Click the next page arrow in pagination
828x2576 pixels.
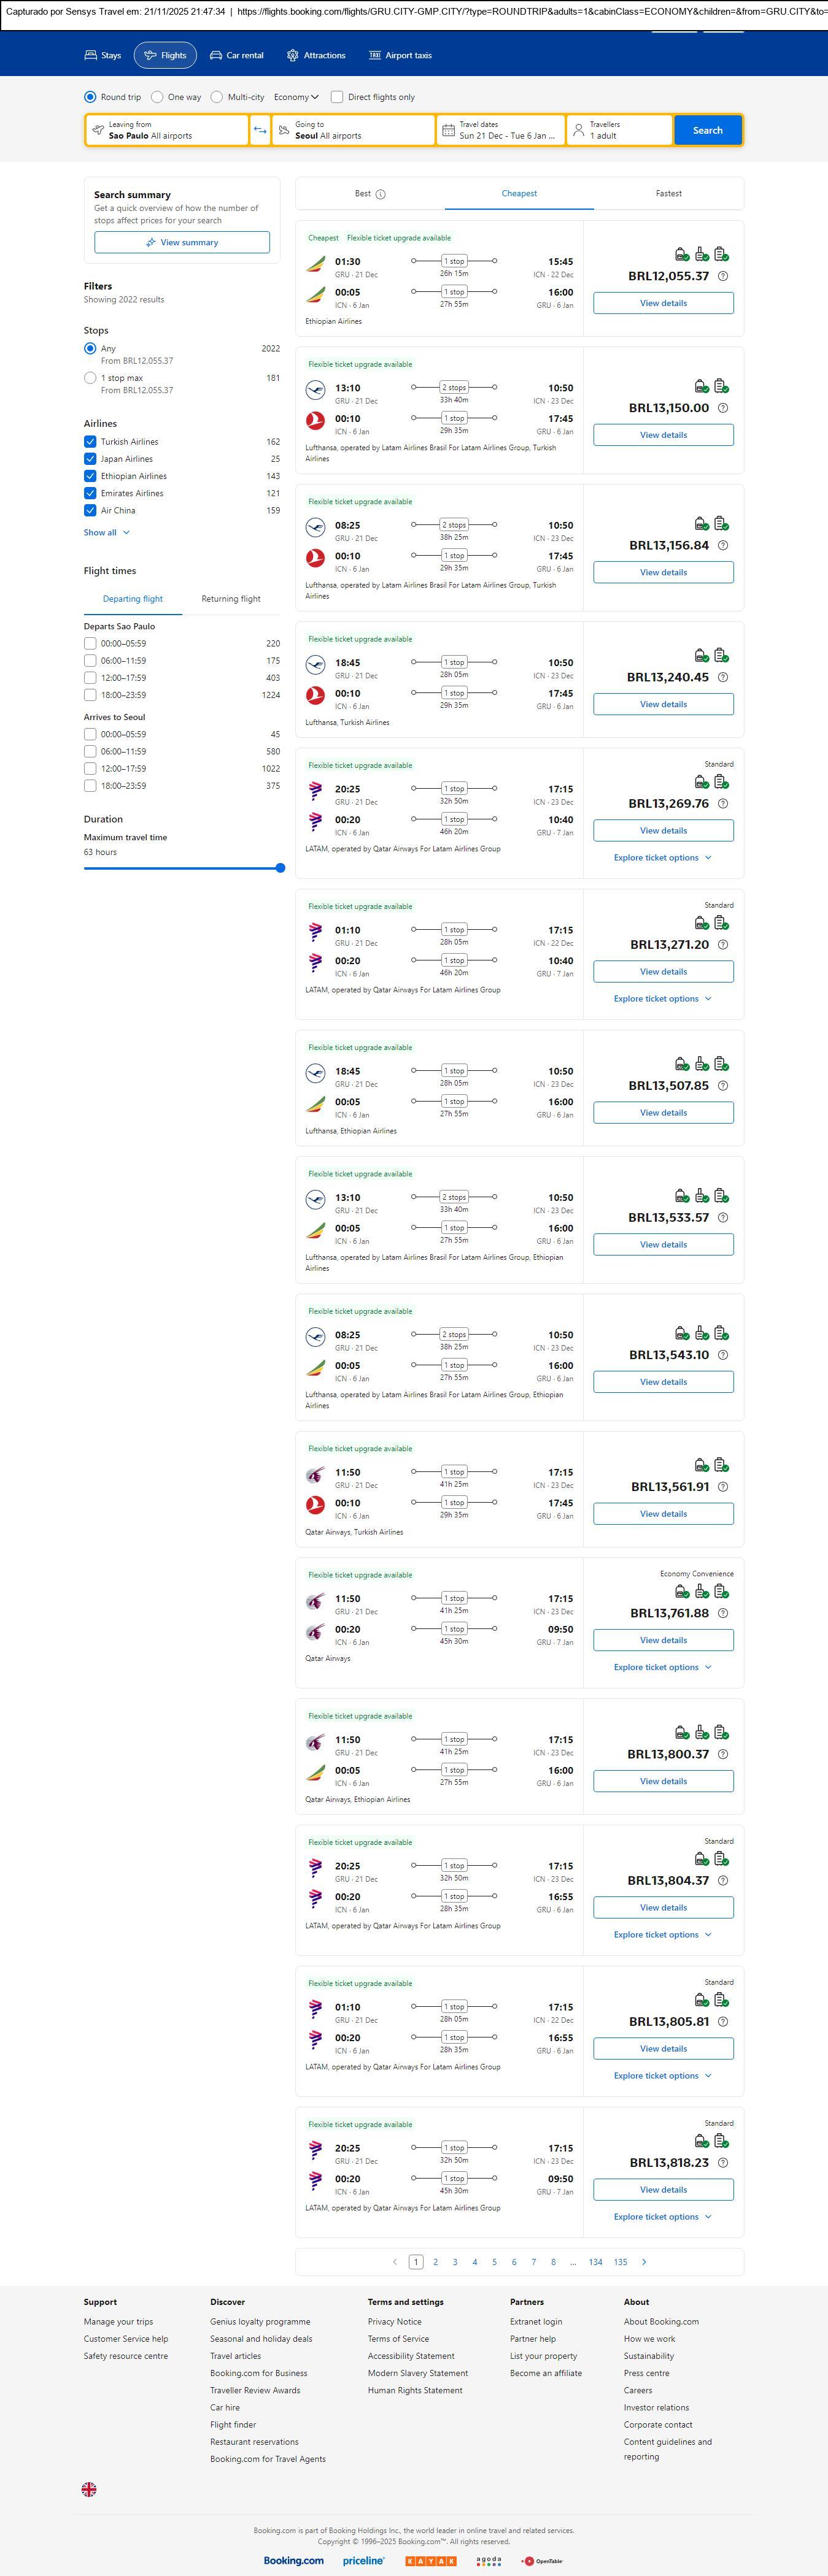click(644, 2262)
